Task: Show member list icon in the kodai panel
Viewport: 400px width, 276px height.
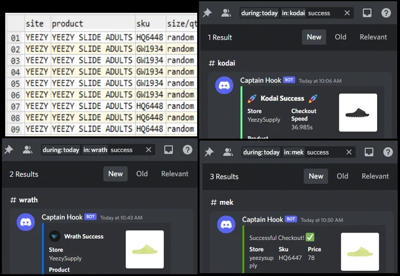Action: pyautogui.click(x=226, y=13)
